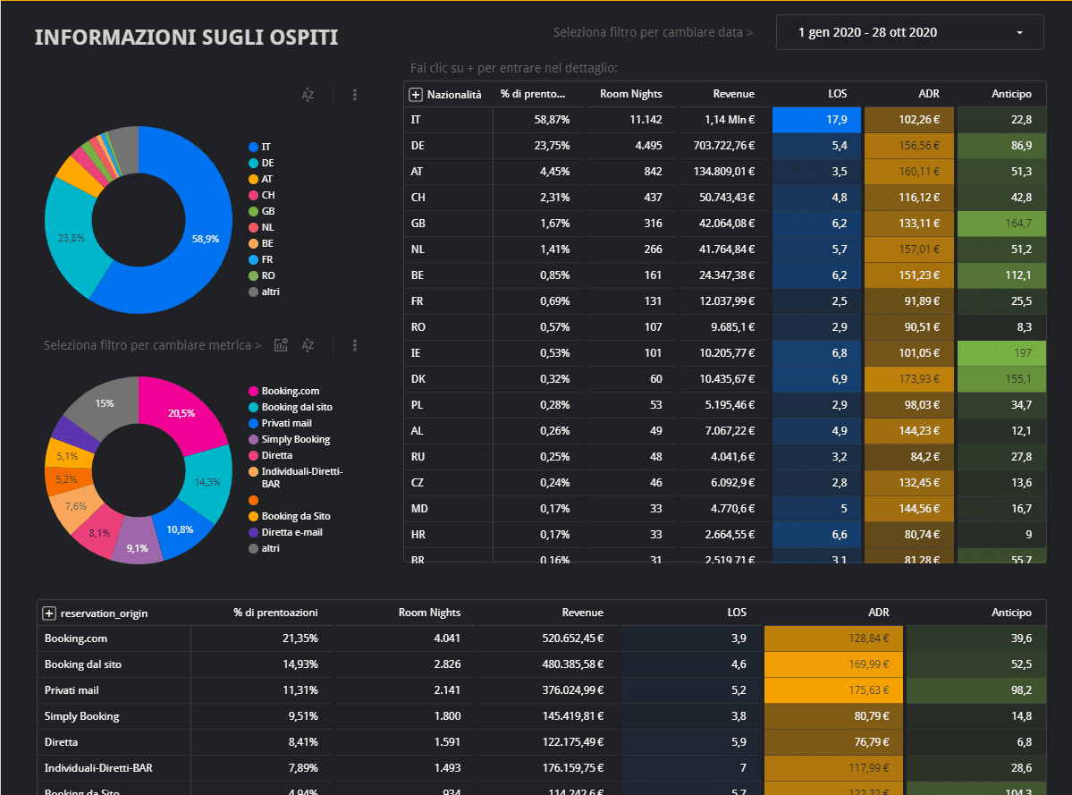Click the optional metrics icon above booking-source chart

(x=281, y=345)
